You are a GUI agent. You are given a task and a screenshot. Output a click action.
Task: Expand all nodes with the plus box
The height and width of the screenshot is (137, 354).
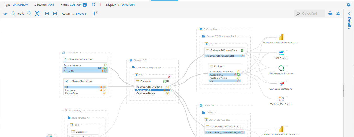(47, 14)
